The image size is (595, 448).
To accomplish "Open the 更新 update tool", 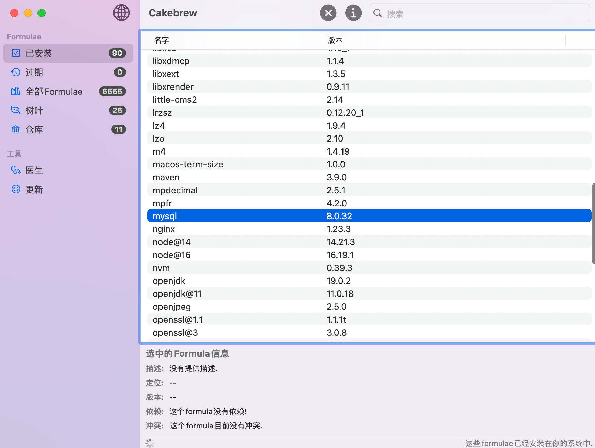I will click(68, 189).
